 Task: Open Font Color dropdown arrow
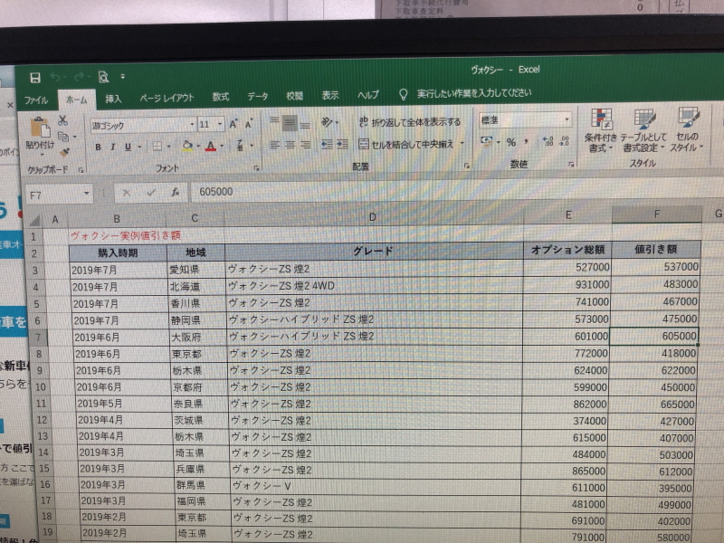(x=222, y=146)
